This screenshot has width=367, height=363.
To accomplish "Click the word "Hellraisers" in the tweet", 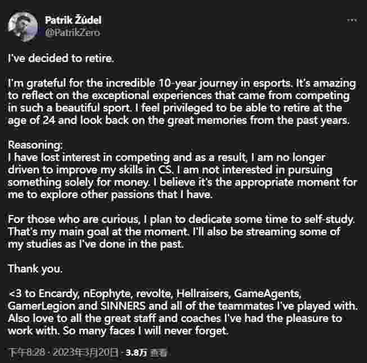I will click(x=203, y=293).
